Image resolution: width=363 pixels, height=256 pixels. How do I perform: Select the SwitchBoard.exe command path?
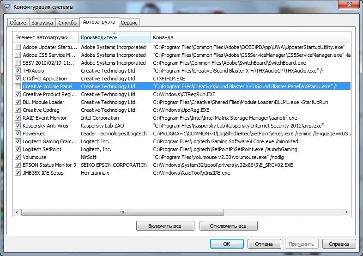pos(230,63)
